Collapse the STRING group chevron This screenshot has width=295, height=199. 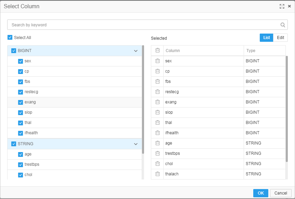coord(136,144)
